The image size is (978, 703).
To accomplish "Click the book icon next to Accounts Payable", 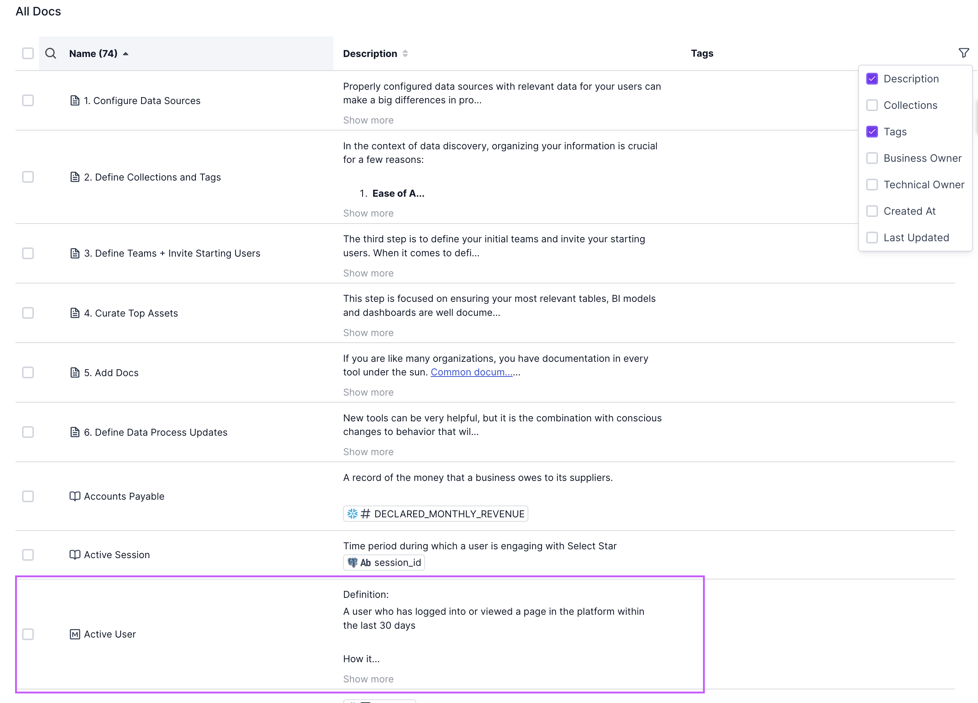I will (75, 496).
